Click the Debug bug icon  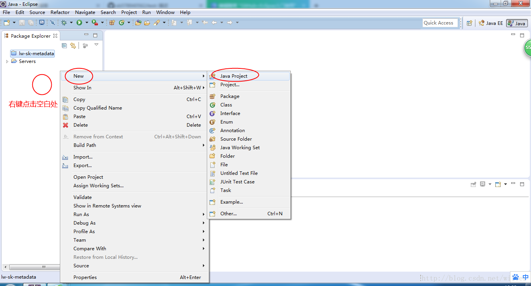click(x=64, y=23)
